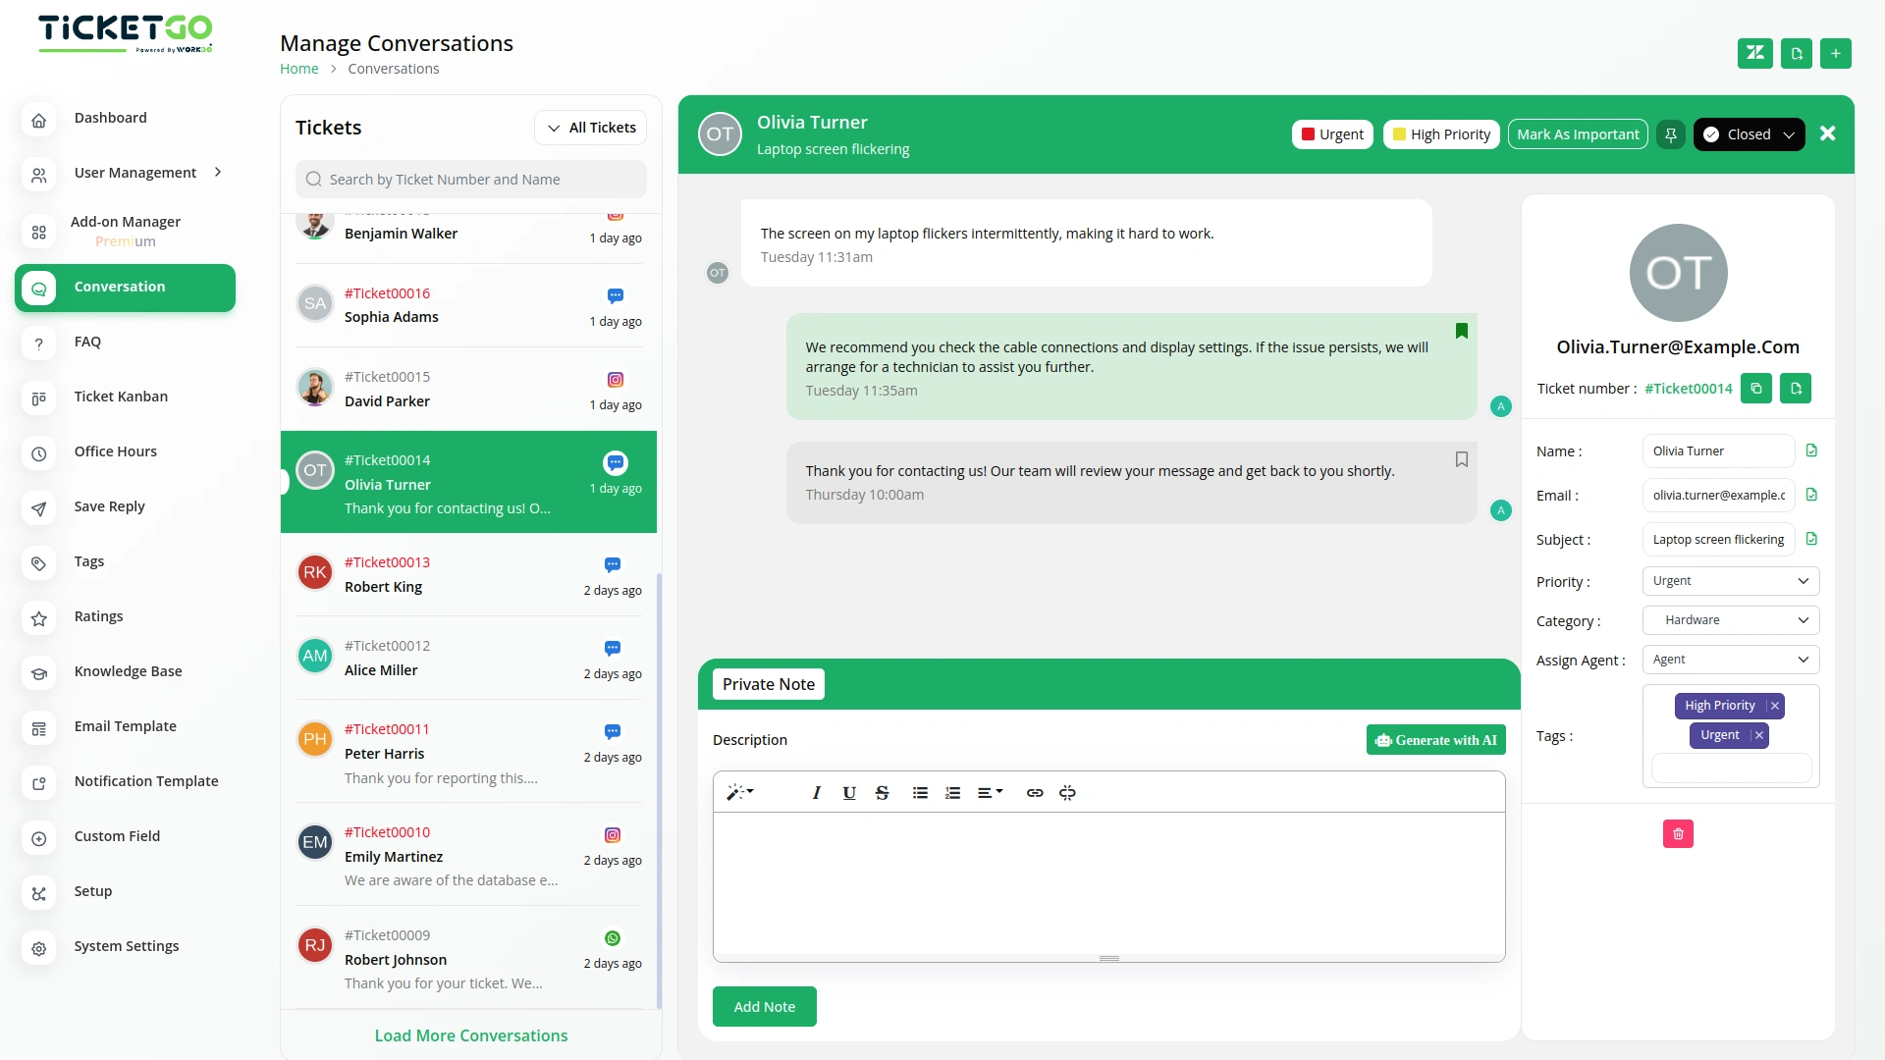Click copy ticket number icon
This screenshot has height=1060, width=1885.
1756,389
